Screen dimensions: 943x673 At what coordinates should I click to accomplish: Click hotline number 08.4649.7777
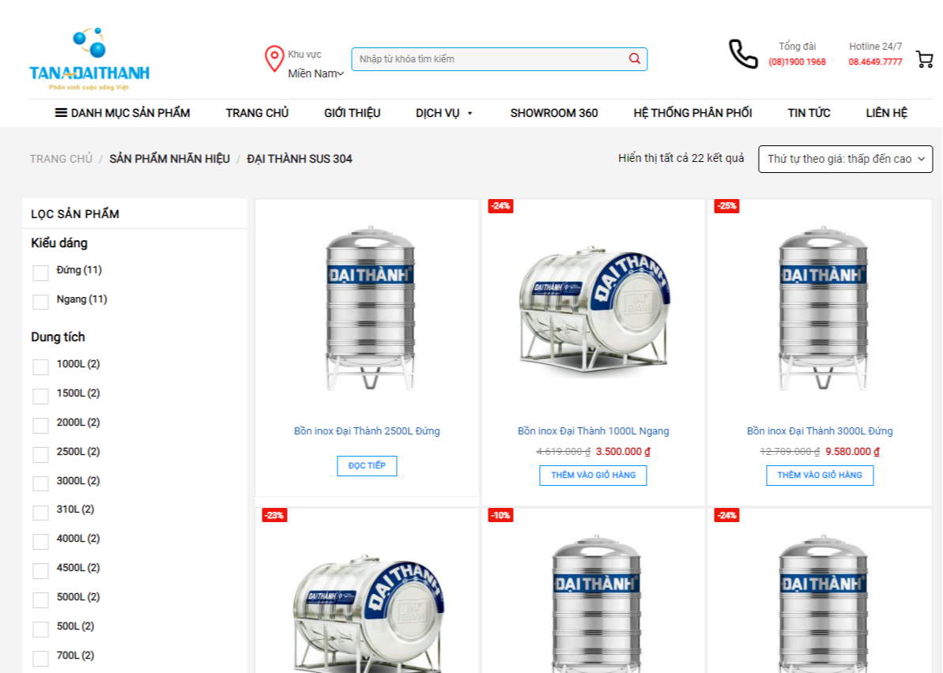(x=875, y=62)
